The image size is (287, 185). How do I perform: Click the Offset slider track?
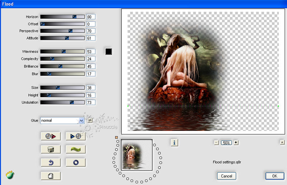tap(62, 24)
